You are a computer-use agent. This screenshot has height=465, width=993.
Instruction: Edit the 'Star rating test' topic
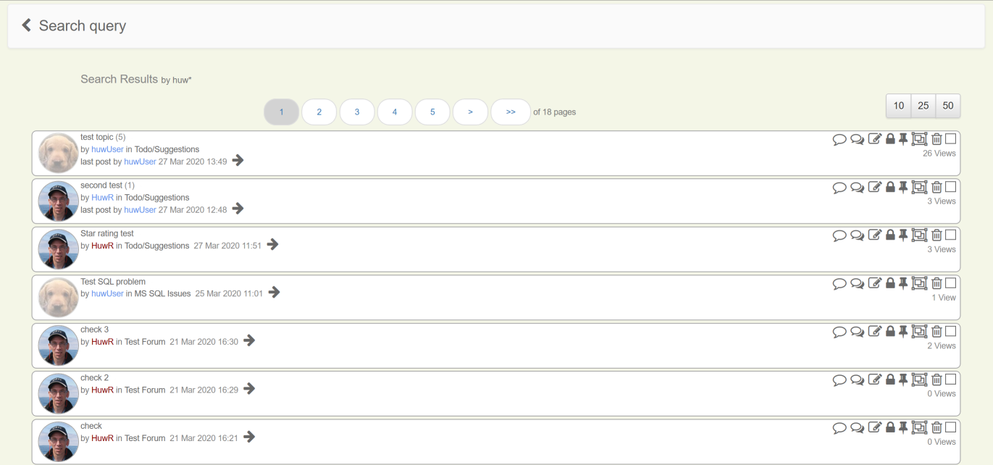(x=875, y=235)
